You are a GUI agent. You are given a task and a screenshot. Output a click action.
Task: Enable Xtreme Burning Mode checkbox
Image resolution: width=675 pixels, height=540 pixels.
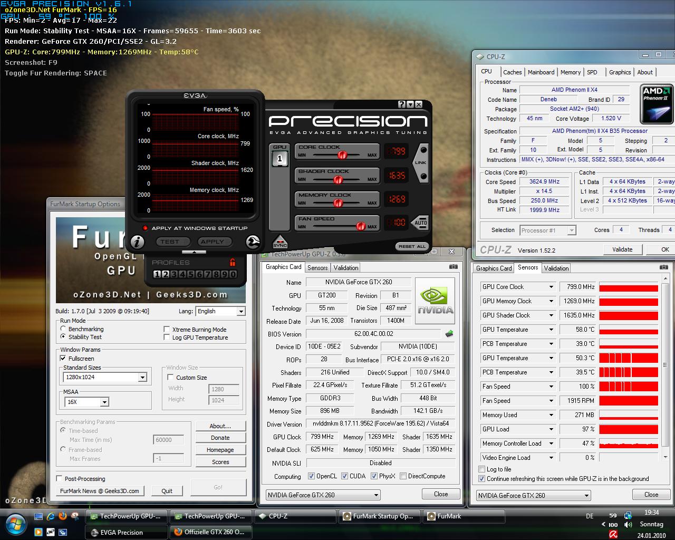coord(167,330)
